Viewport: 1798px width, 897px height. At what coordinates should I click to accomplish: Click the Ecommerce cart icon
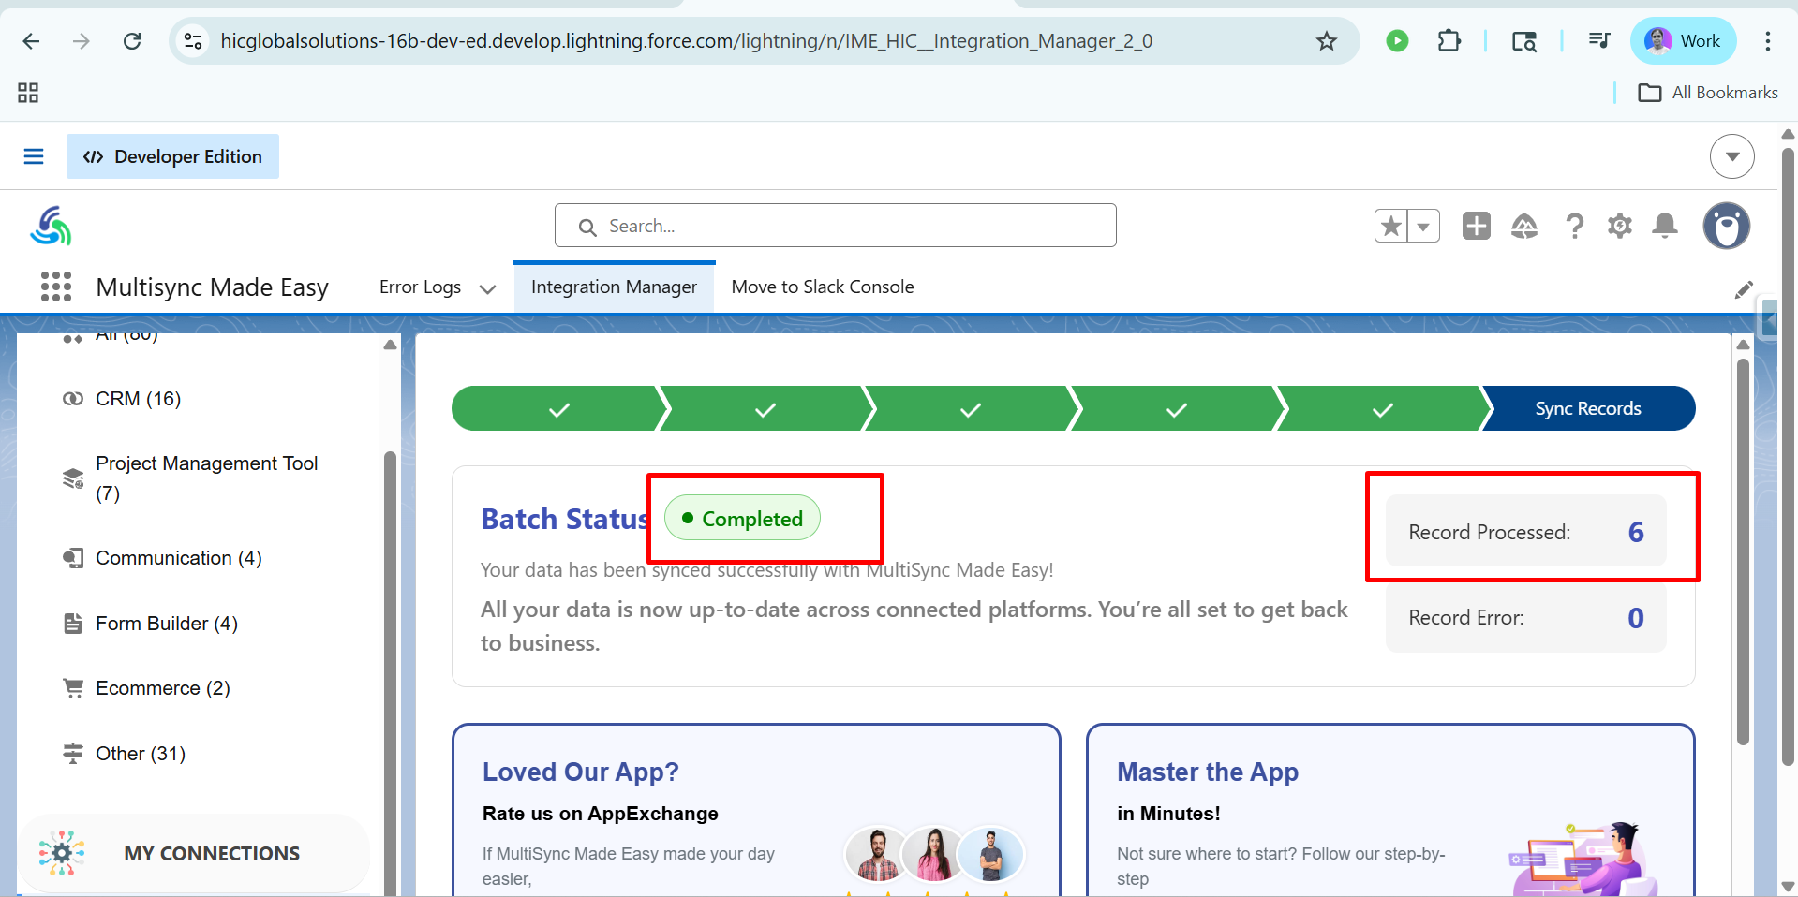coord(73,688)
